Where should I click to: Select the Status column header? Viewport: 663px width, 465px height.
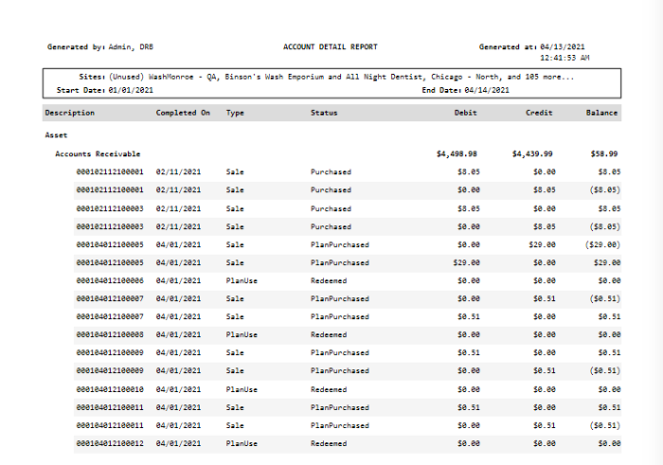coord(324,113)
